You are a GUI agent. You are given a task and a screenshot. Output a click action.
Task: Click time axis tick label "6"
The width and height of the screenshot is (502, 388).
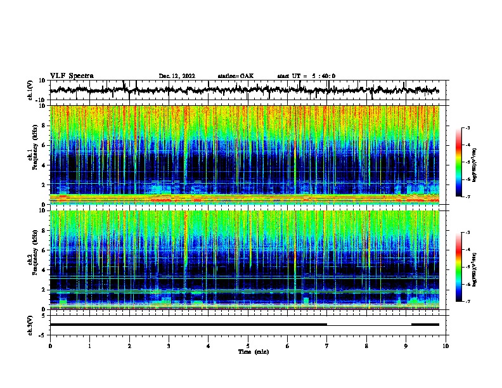pos(287,346)
